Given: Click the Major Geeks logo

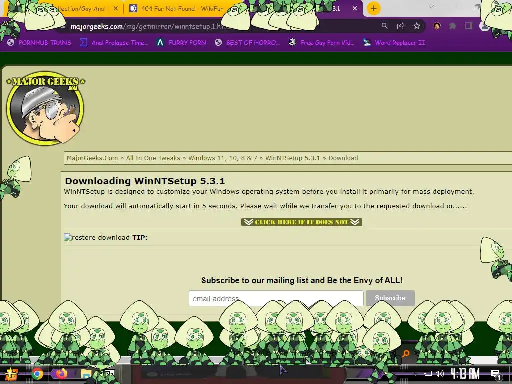Looking at the screenshot, I should [45, 108].
